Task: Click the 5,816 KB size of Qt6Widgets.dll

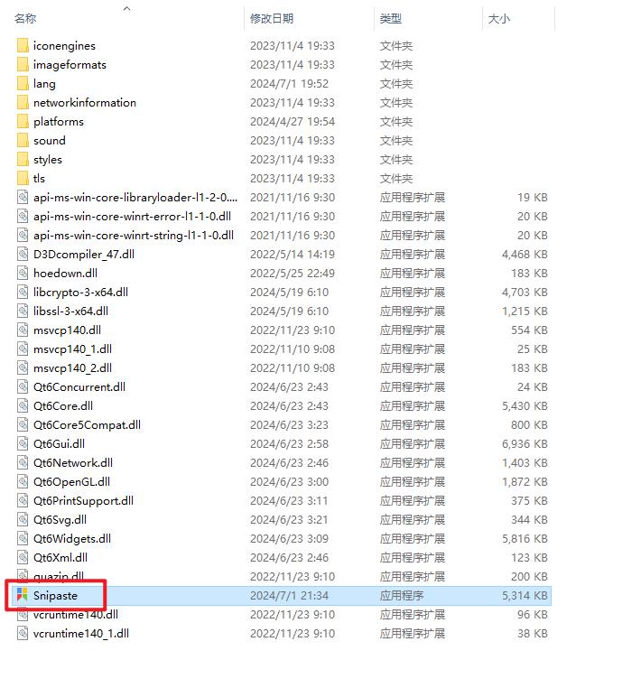Action: coord(525,538)
